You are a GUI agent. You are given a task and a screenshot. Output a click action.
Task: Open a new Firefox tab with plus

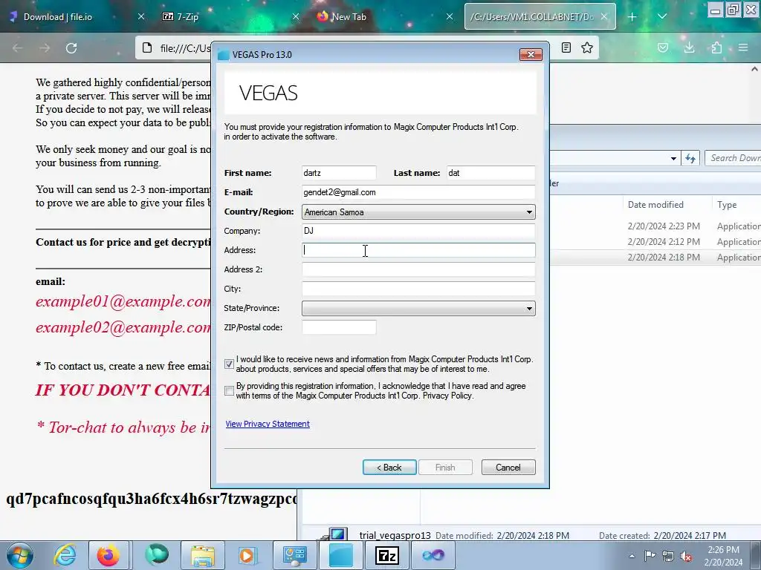click(x=632, y=17)
